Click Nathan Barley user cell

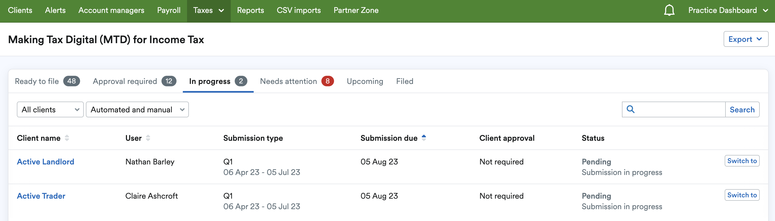tap(150, 162)
